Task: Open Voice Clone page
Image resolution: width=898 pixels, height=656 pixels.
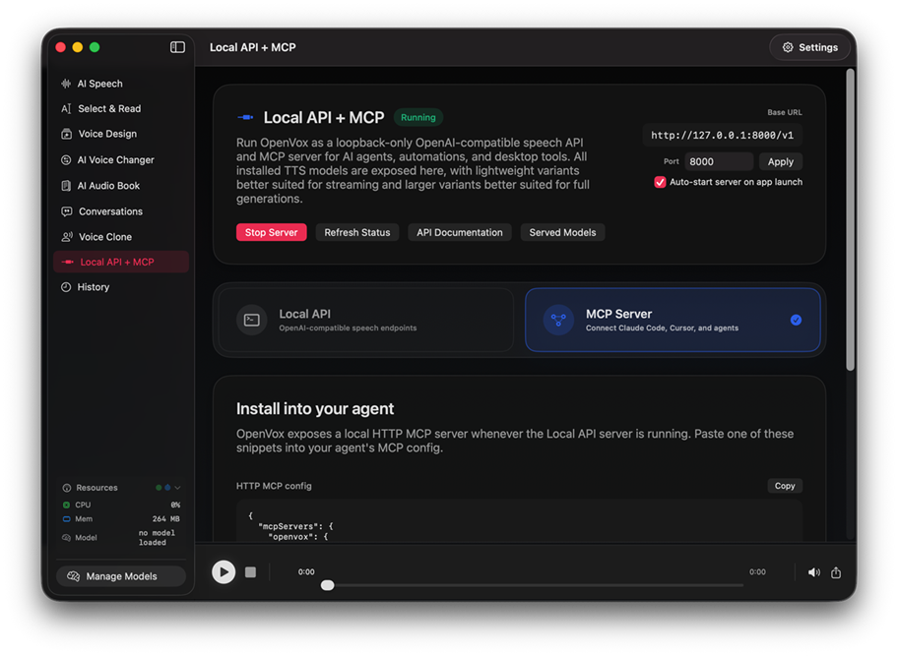Action: coord(121,237)
